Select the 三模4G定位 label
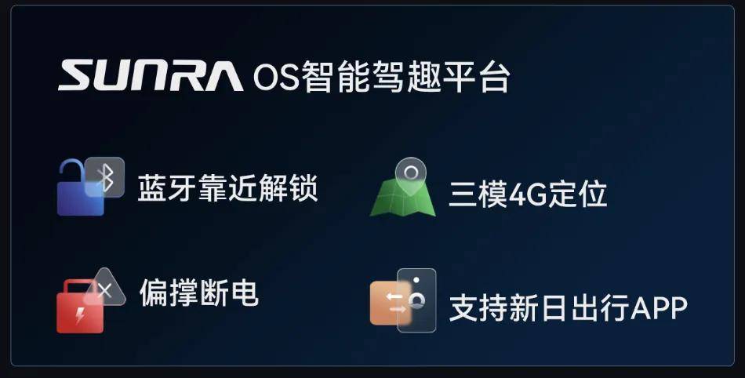The height and width of the screenshot is (378, 745). [528, 194]
